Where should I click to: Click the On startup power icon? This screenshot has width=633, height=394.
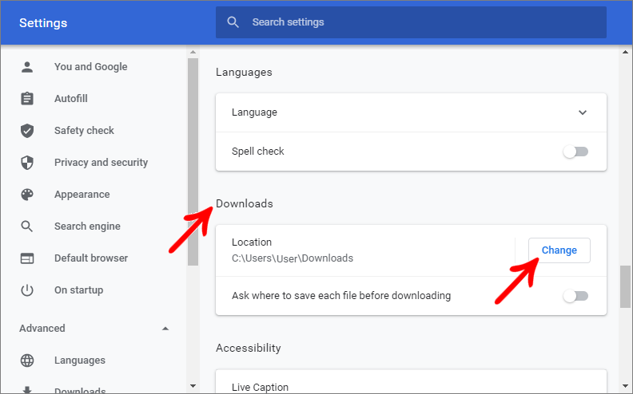(x=27, y=290)
